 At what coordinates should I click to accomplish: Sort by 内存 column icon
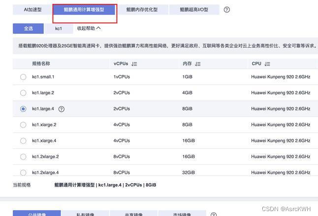click(198, 64)
